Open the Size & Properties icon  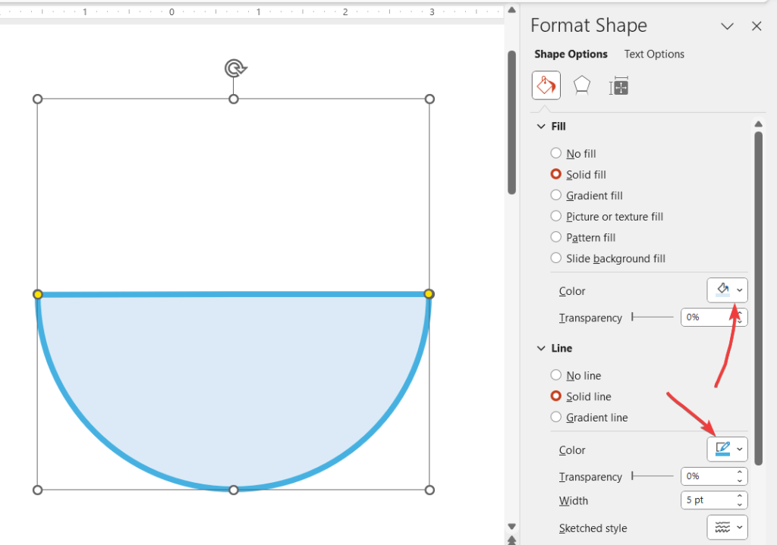coord(618,86)
